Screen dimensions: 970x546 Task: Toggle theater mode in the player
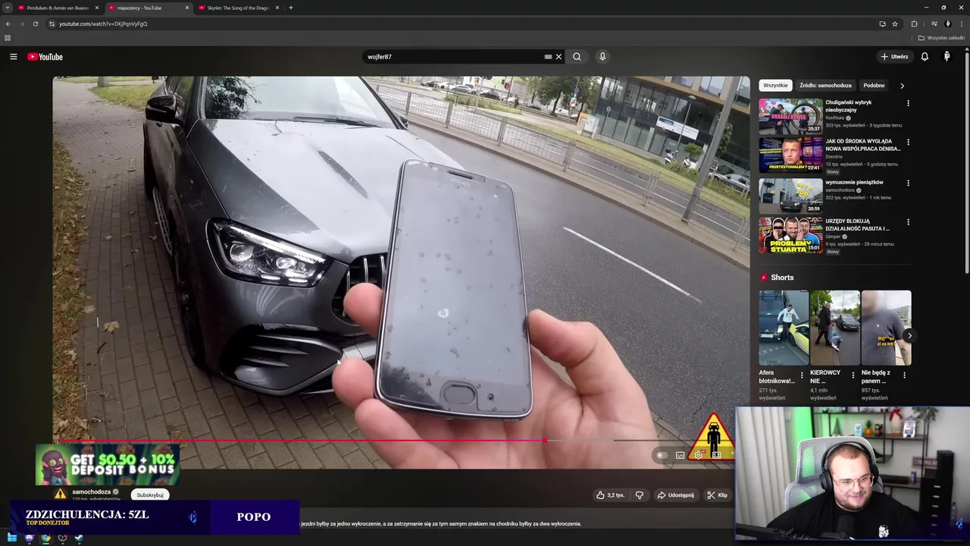tap(716, 455)
